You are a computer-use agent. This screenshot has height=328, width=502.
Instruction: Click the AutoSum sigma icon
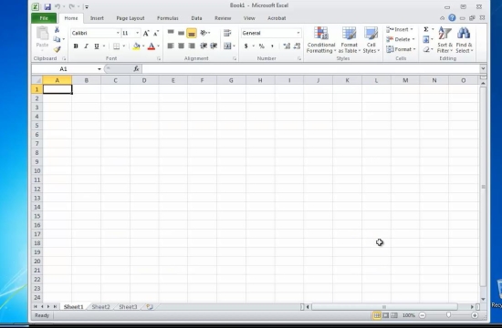426,29
